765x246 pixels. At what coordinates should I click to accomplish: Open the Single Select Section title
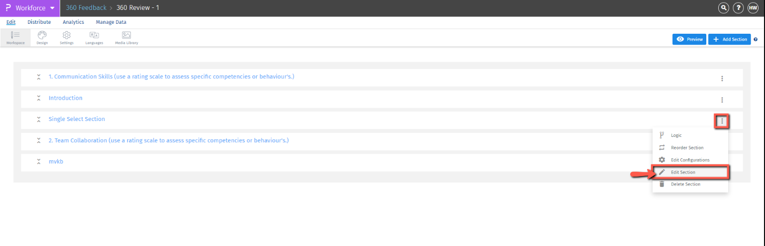point(77,119)
